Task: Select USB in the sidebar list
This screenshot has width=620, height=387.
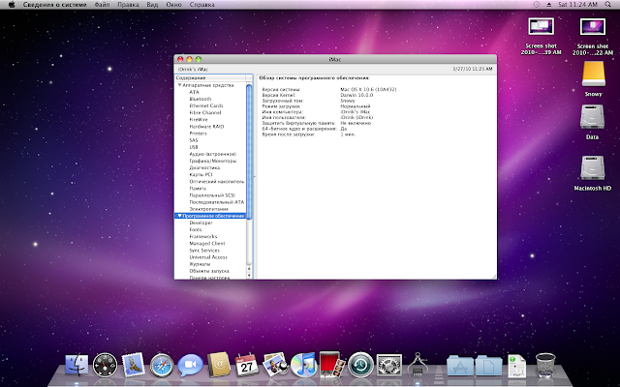Action: click(194, 147)
